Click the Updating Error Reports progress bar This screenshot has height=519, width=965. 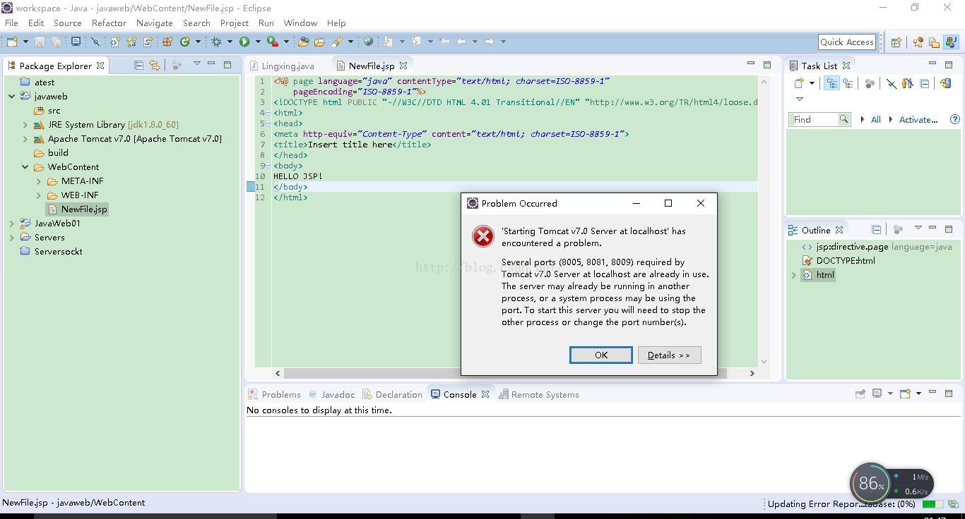[933, 503]
